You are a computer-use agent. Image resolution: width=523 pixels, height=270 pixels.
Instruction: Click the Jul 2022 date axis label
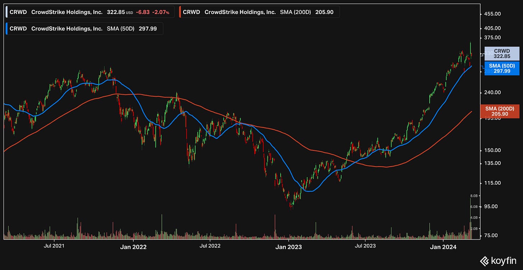tap(210, 246)
